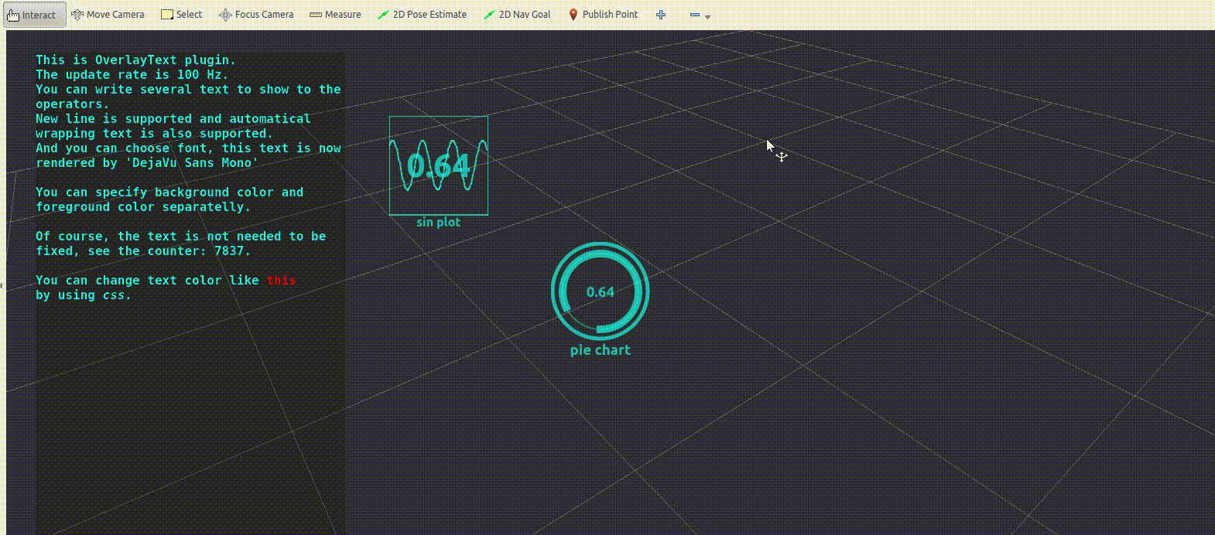The height and width of the screenshot is (535, 1215).
Task: Click the 'sin plot' caption
Action: point(439,222)
